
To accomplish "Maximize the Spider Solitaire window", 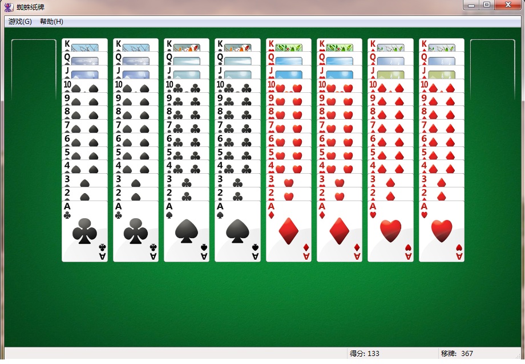I will 487,5.
